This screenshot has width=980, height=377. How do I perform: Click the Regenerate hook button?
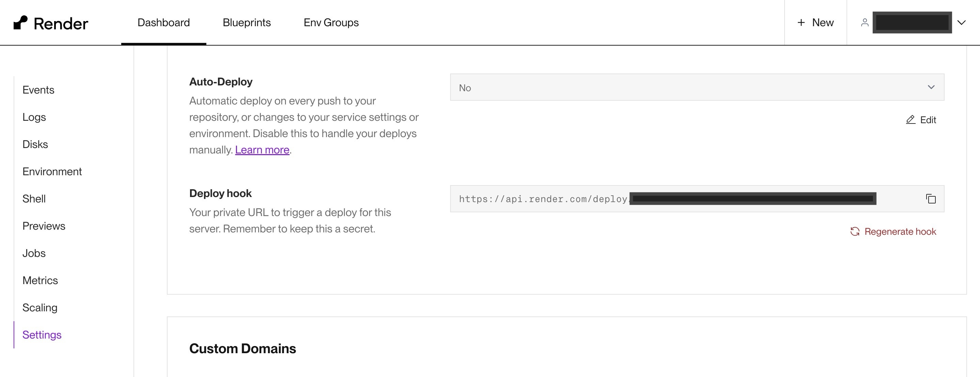click(900, 231)
